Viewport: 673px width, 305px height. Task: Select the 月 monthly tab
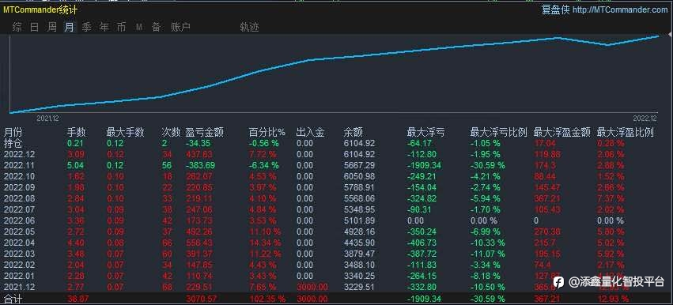click(69, 28)
